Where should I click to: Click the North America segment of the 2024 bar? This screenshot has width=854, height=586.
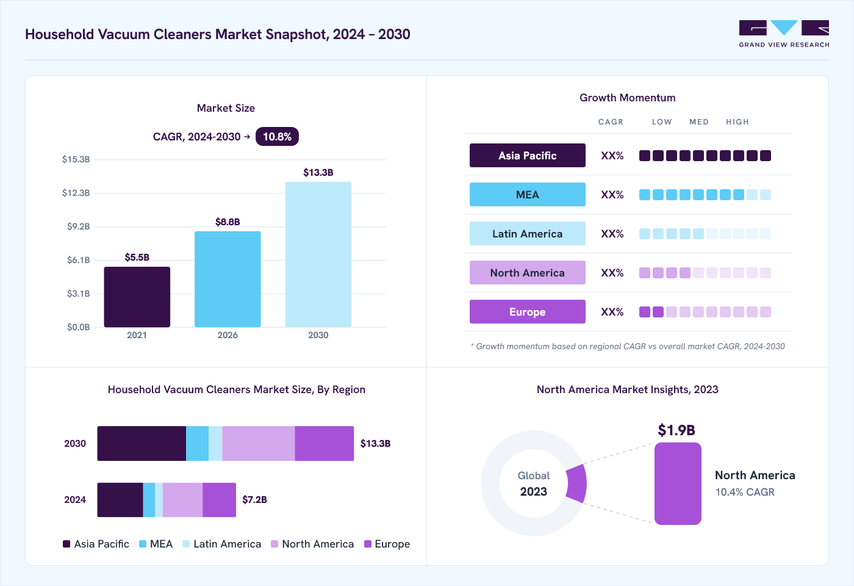point(183,500)
